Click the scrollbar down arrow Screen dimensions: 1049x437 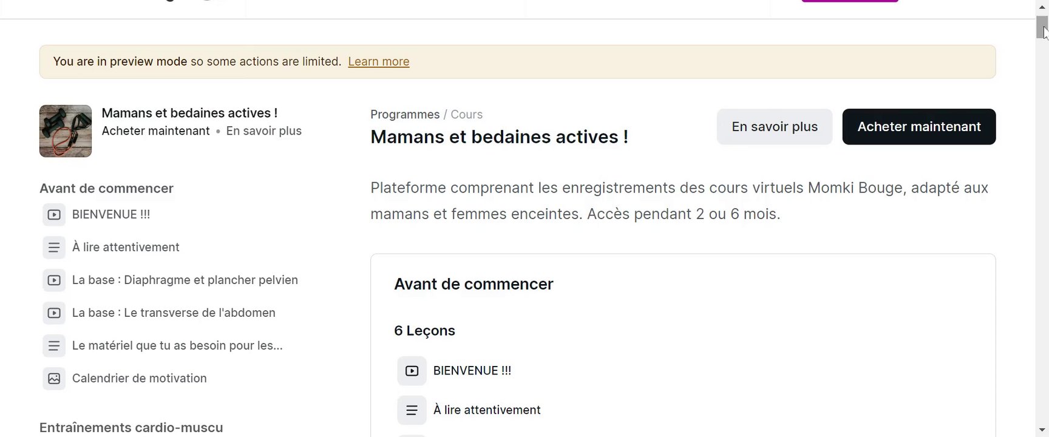pyautogui.click(x=1042, y=430)
